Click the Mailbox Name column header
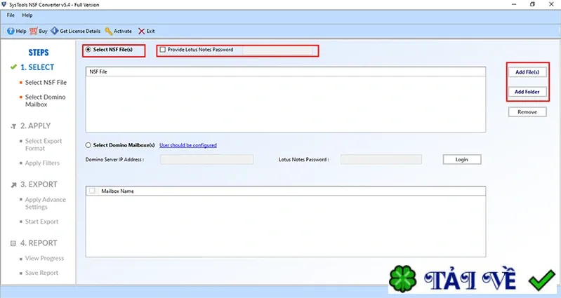This screenshot has width=561, height=298. (x=117, y=191)
